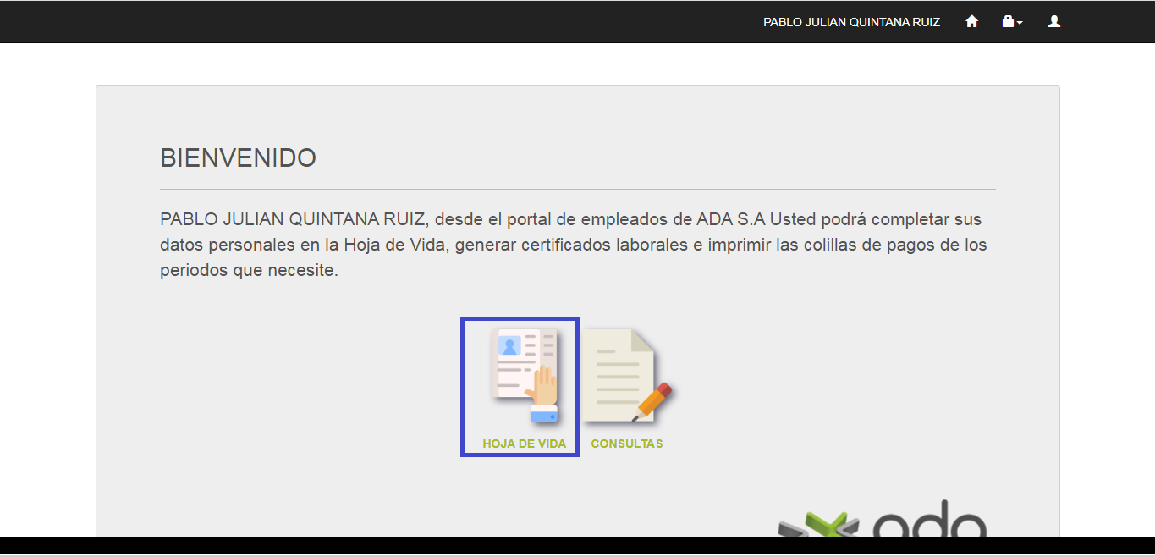1155x557 pixels.
Task: Click the CONSULTAS label link
Action: 627,444
